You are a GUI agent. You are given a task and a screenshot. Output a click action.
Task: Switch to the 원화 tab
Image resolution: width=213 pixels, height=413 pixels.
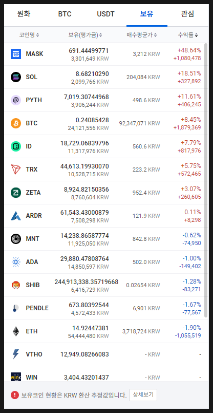click(24, 14)
